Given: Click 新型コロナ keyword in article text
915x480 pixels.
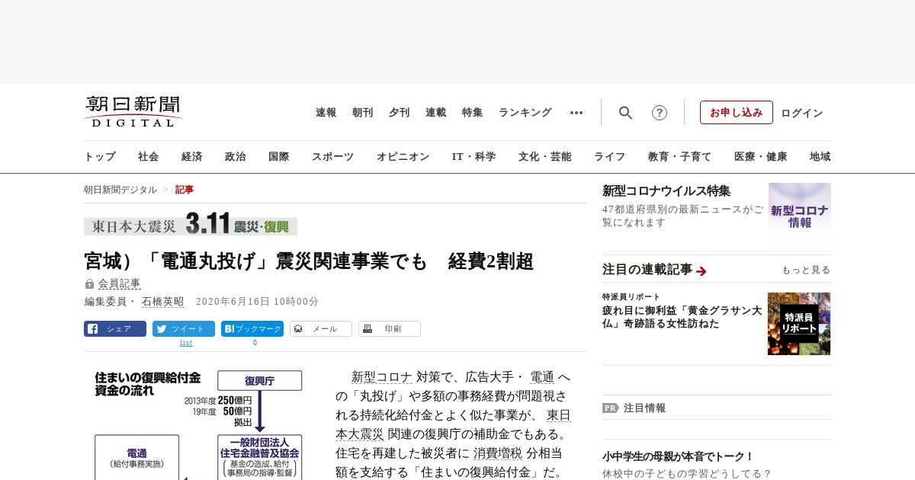Looking at the screenshot, I should [x=382, y=377].
